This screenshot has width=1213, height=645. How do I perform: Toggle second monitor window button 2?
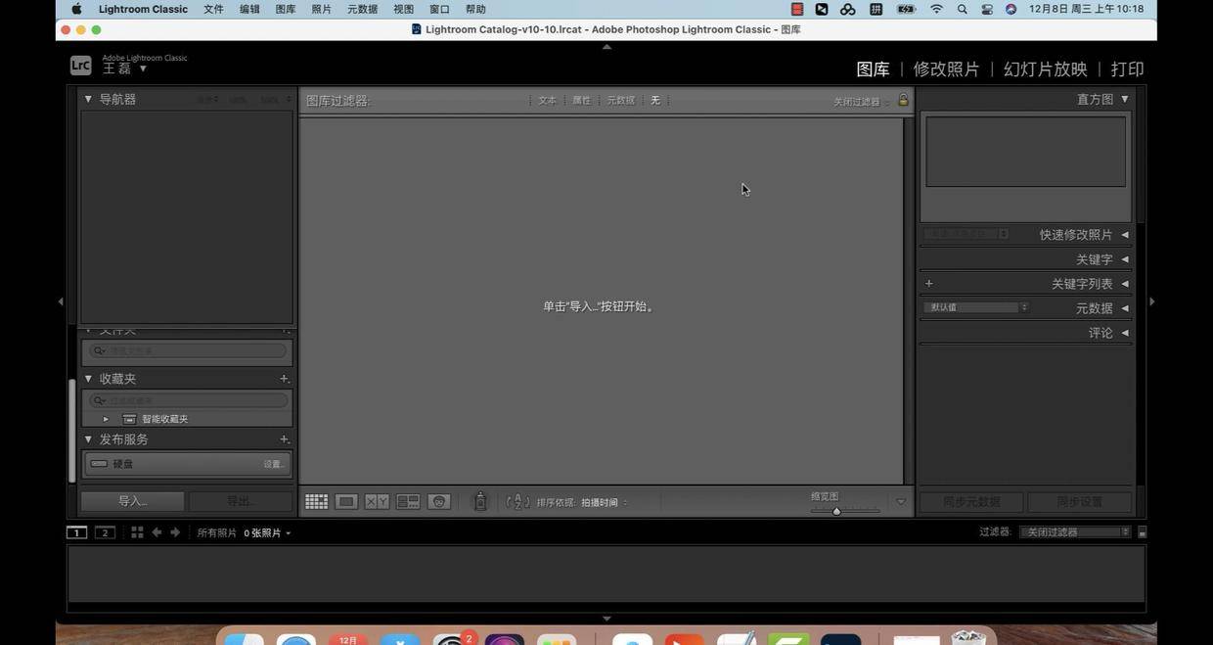105,532
